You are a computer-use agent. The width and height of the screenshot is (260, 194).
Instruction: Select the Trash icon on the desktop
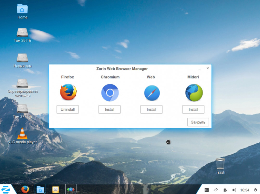[x=220, y=166]
